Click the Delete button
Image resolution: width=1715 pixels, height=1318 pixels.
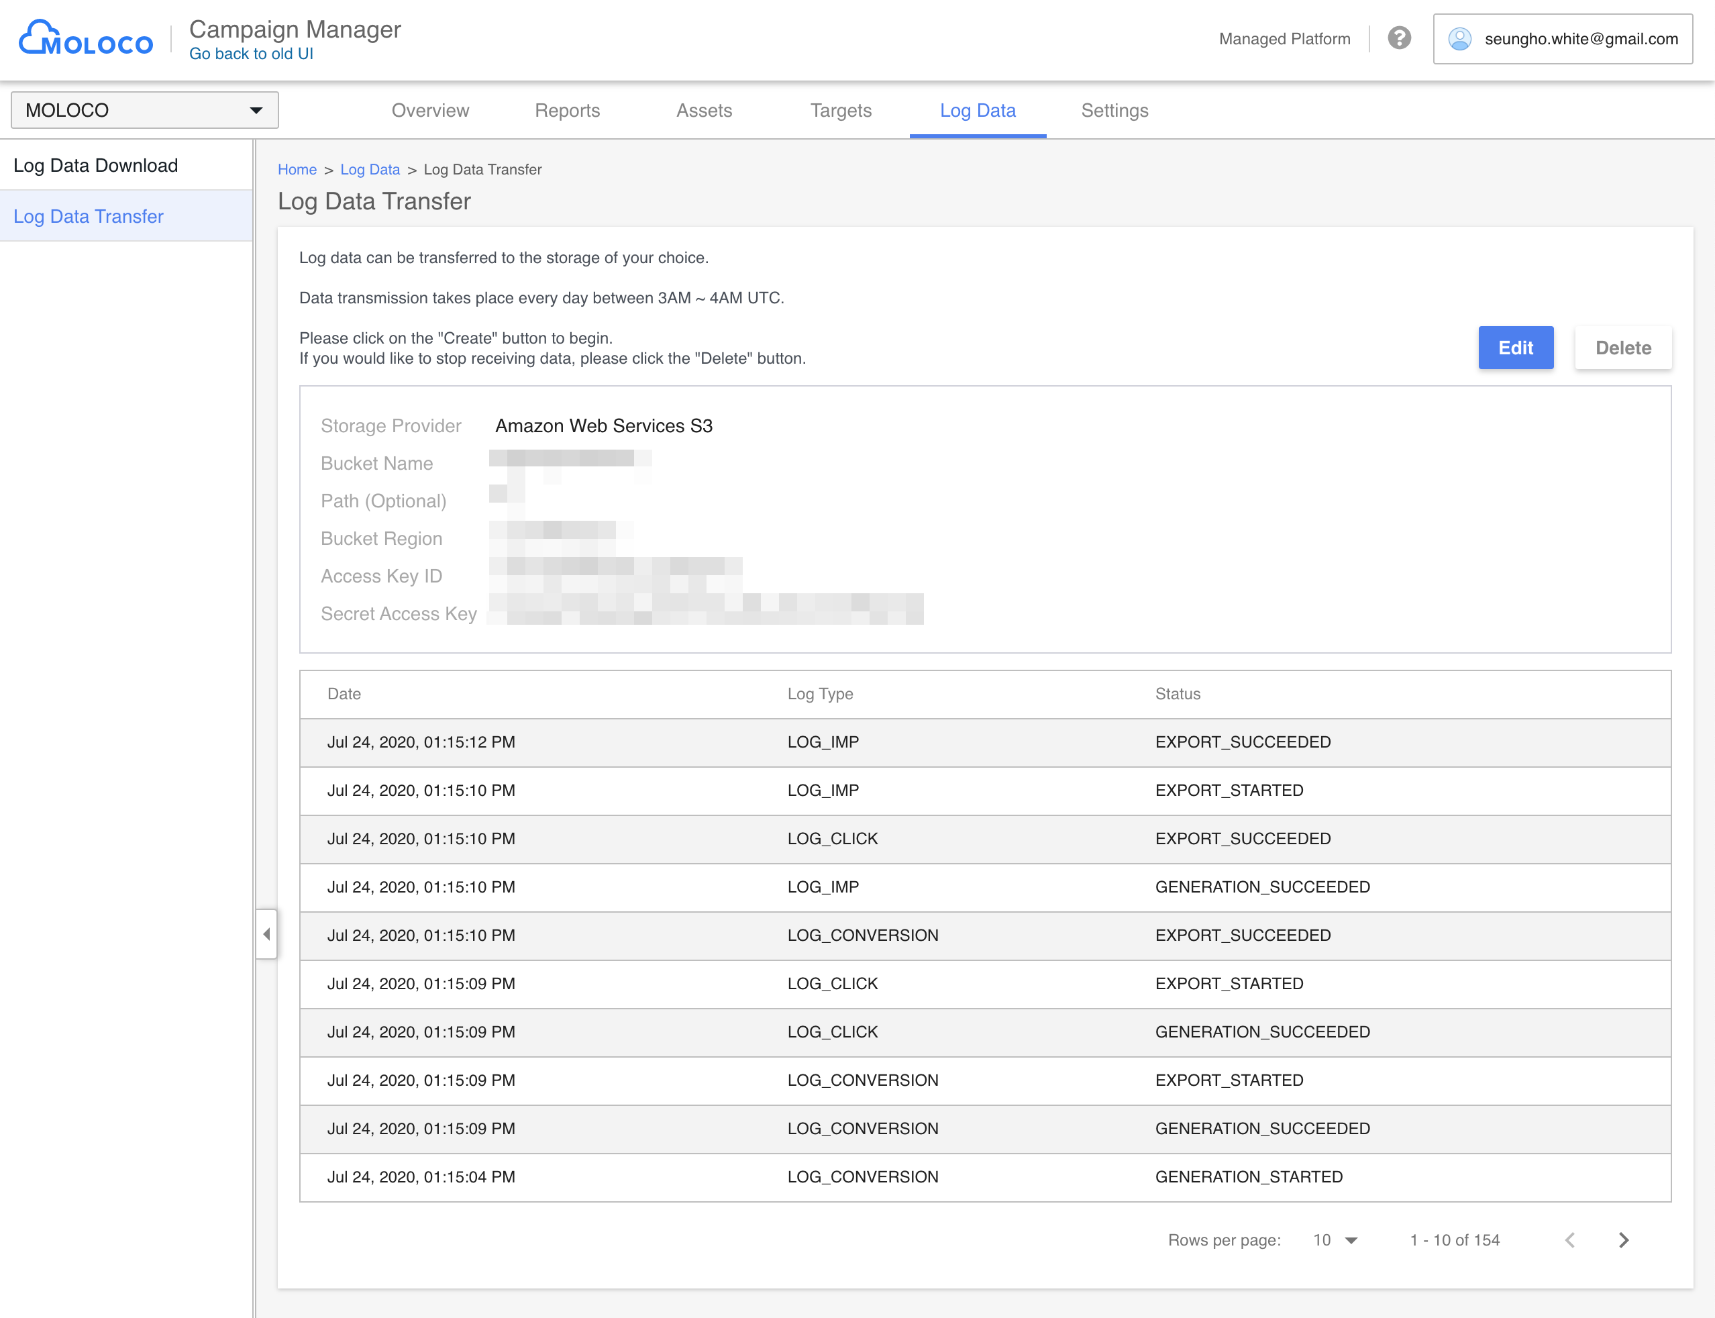[x=1623, y=348]
